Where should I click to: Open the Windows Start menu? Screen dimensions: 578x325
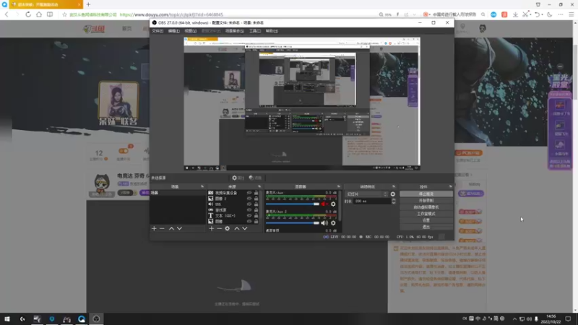click(x=7, y=319)
